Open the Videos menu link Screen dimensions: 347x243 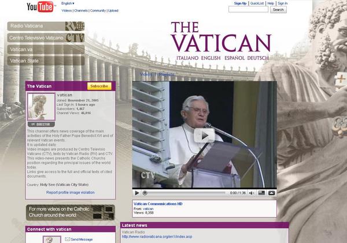(x=67, y=10)
